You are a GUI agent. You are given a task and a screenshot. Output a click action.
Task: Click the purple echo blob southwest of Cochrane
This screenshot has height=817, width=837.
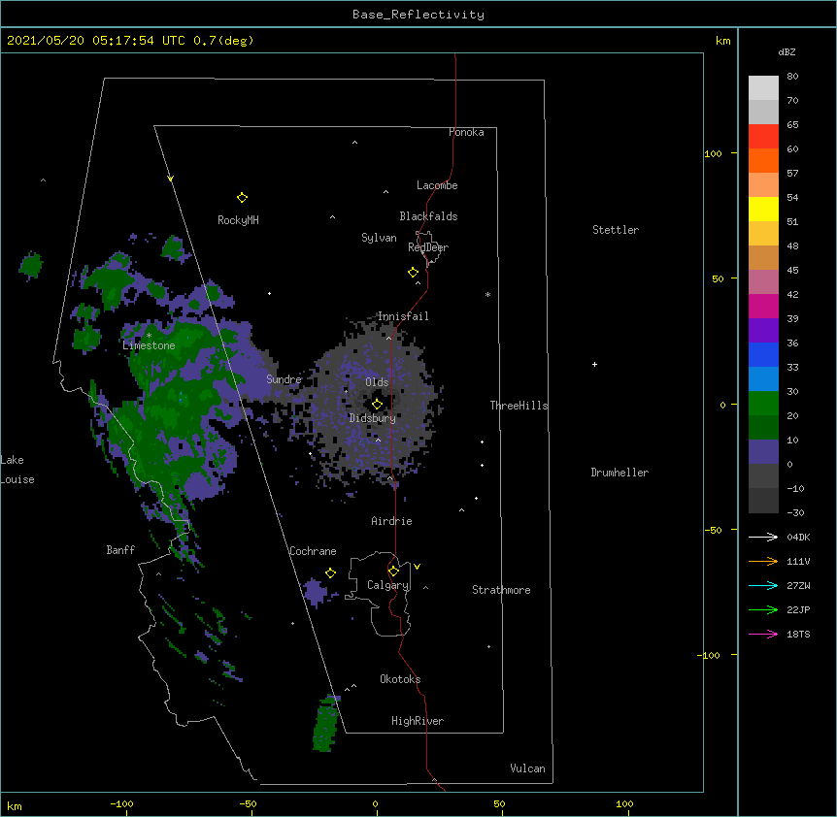[x=316, y=593]
